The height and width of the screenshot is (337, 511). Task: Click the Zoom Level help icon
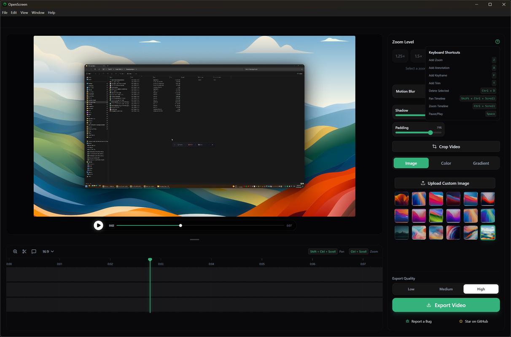497,41
